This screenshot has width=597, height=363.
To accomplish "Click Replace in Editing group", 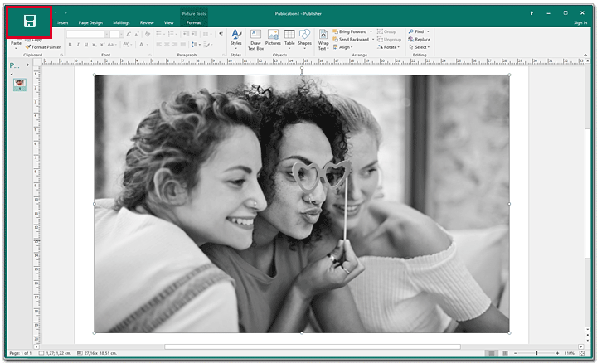I will pos(420,39).
